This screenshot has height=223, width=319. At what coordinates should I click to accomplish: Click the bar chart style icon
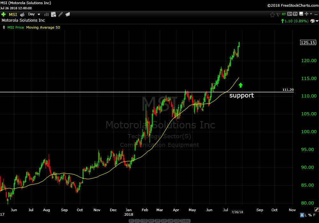pos(47,14)
